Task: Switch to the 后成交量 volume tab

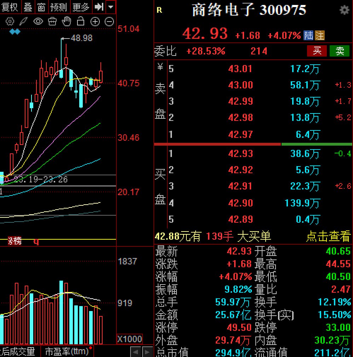Action: tap(18, 352)
